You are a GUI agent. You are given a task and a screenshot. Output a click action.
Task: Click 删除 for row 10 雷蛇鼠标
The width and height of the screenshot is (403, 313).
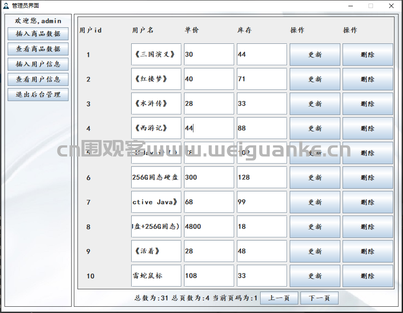368,276
